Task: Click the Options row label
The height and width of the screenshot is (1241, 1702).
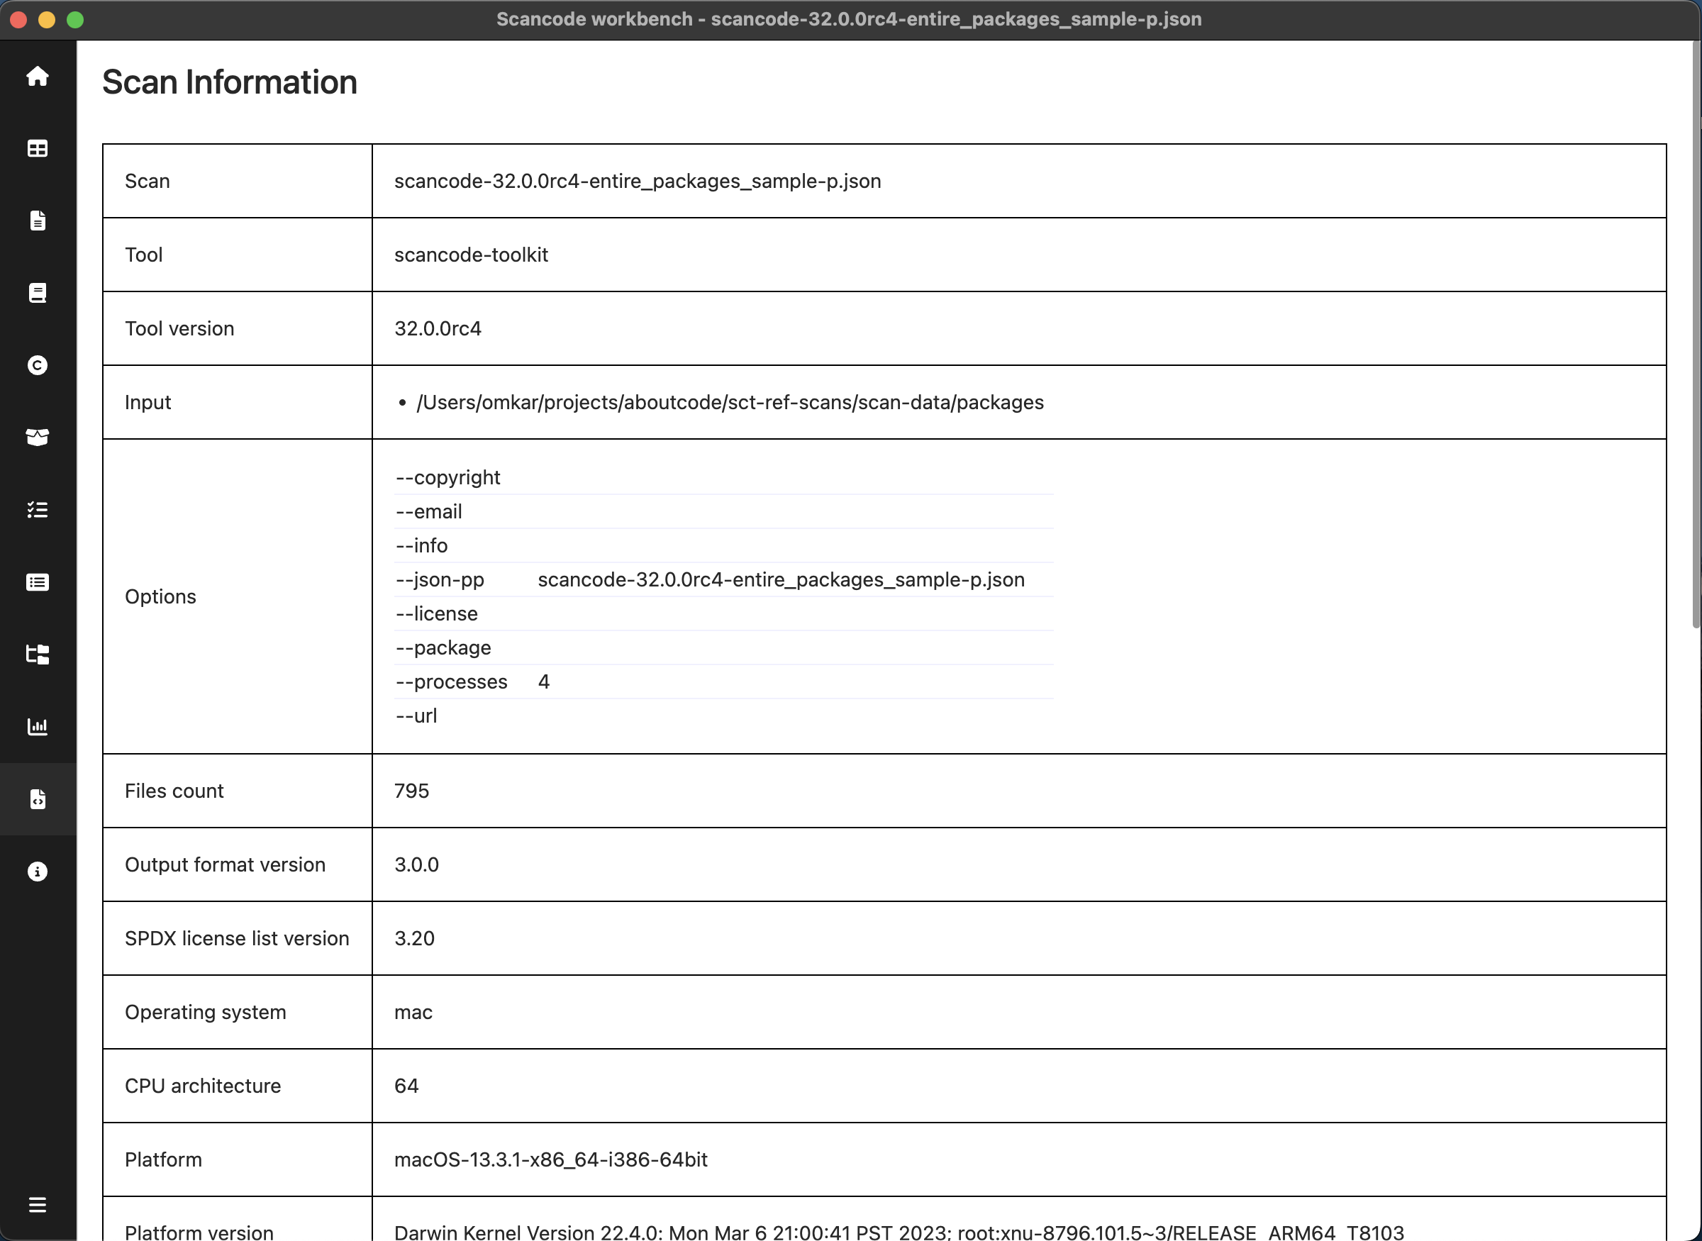Action: [161, 596]
